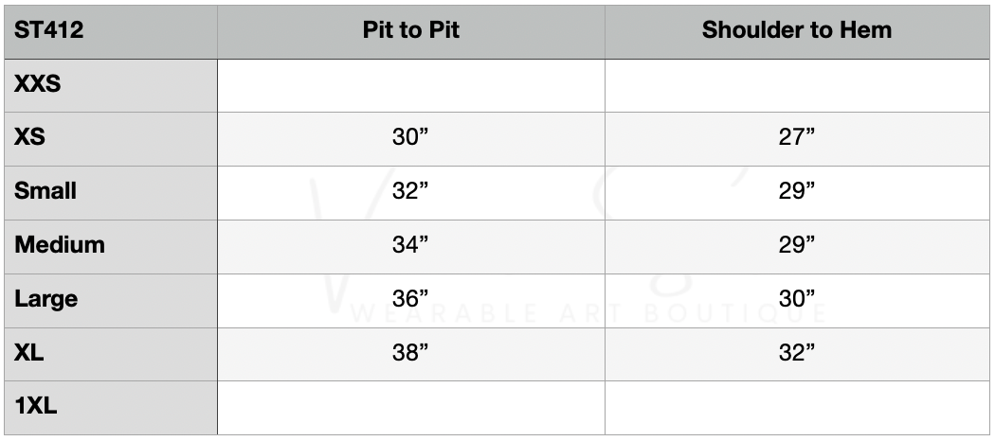Click the XS size row label
The height and width of the screenshot is (441, 995).
pyautogui.click(x=30, y=137)
